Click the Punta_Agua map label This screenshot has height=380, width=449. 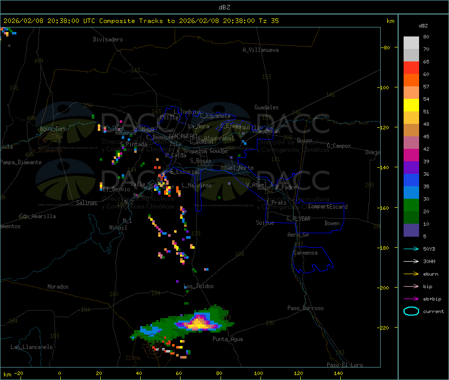227,340
